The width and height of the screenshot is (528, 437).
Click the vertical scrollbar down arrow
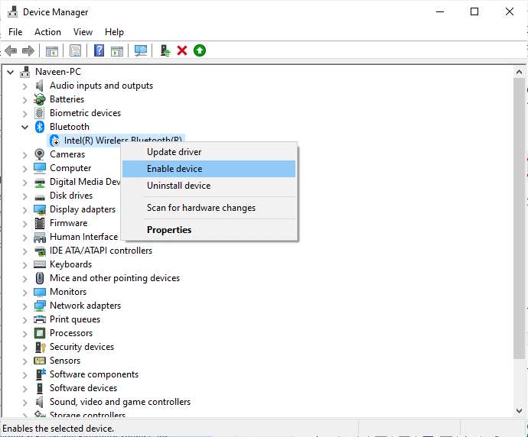coord(520,412)
